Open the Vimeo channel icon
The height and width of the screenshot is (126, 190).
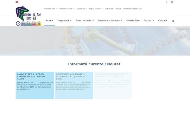[172, 2]
